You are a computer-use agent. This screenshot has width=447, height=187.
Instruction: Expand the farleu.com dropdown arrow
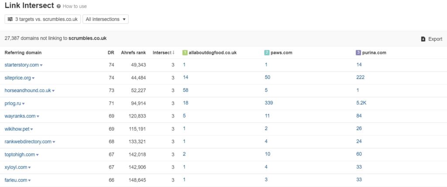(29, 180)
